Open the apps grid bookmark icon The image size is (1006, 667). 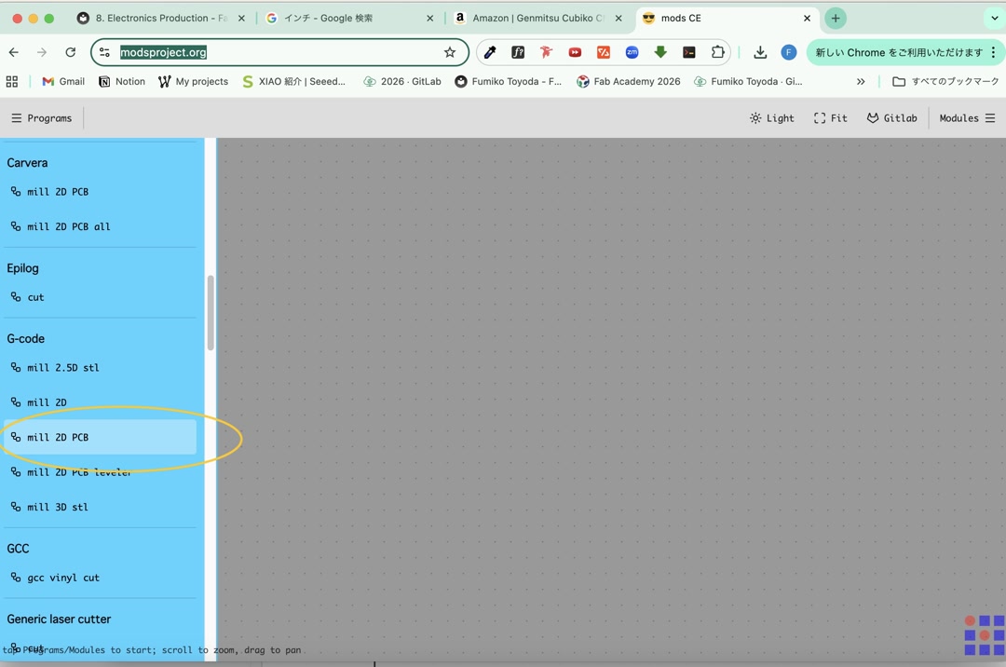pyautogui.click(x=11, y=81)
